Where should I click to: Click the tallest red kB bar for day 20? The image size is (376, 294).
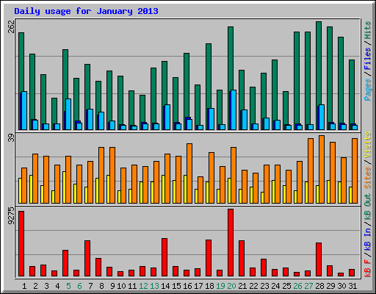231,243
